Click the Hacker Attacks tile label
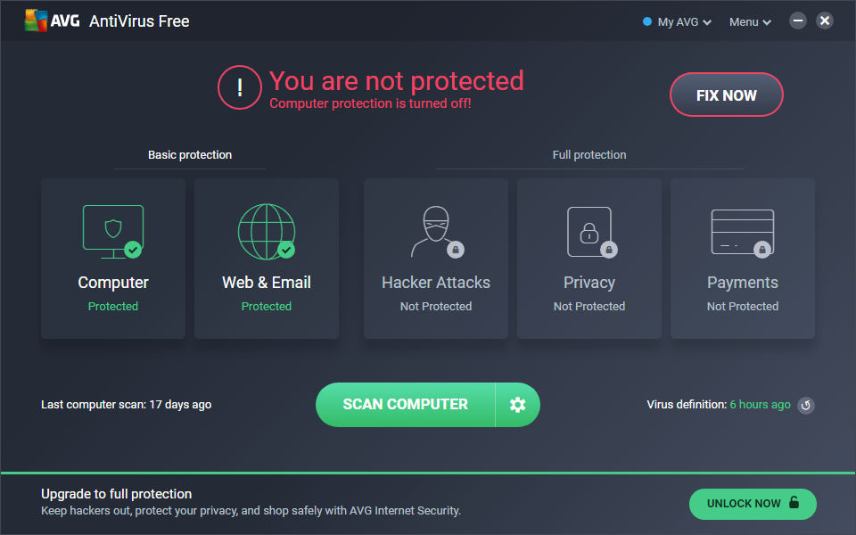This screenshot has width=856, height=535. point(436,283)
